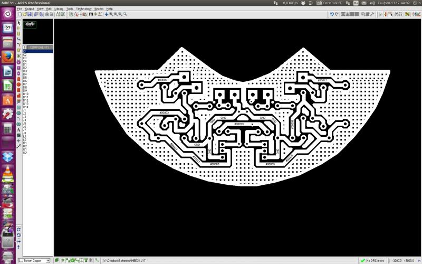The image size is (422, 264).
Task: Click the pan/center view cross icon
Action: (106, 14)
